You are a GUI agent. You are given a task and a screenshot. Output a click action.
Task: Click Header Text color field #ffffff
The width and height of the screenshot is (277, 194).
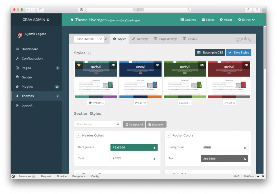(x=134, y=159)
